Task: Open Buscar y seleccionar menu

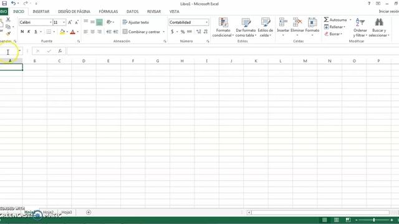Action: coord(379,27)
